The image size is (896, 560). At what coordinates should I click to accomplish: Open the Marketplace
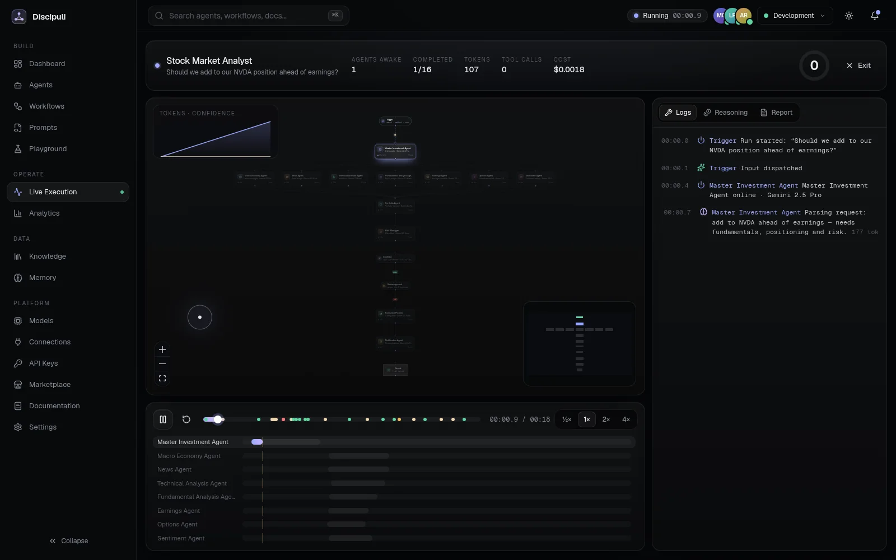point(68,385)
